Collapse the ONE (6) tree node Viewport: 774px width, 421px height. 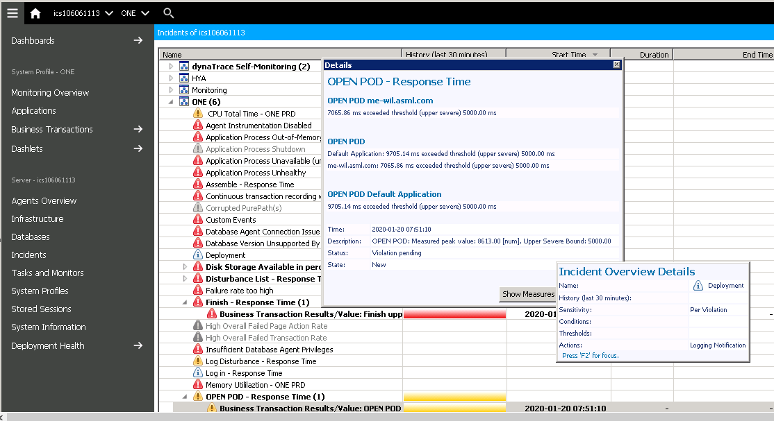(x=172, y=102)
